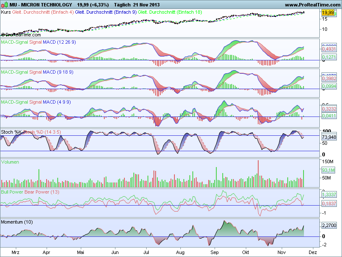Image resolution: width=342 pixels, height=257 pixels.
Task: Click the 0,3982 signal value box
Action: point(329,78)
